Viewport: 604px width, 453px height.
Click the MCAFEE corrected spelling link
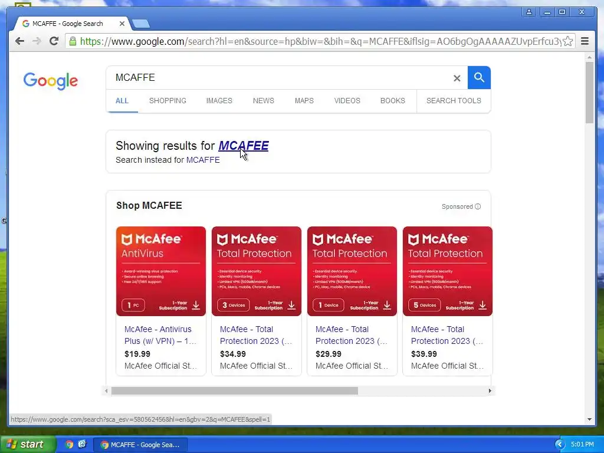(244, 146)
